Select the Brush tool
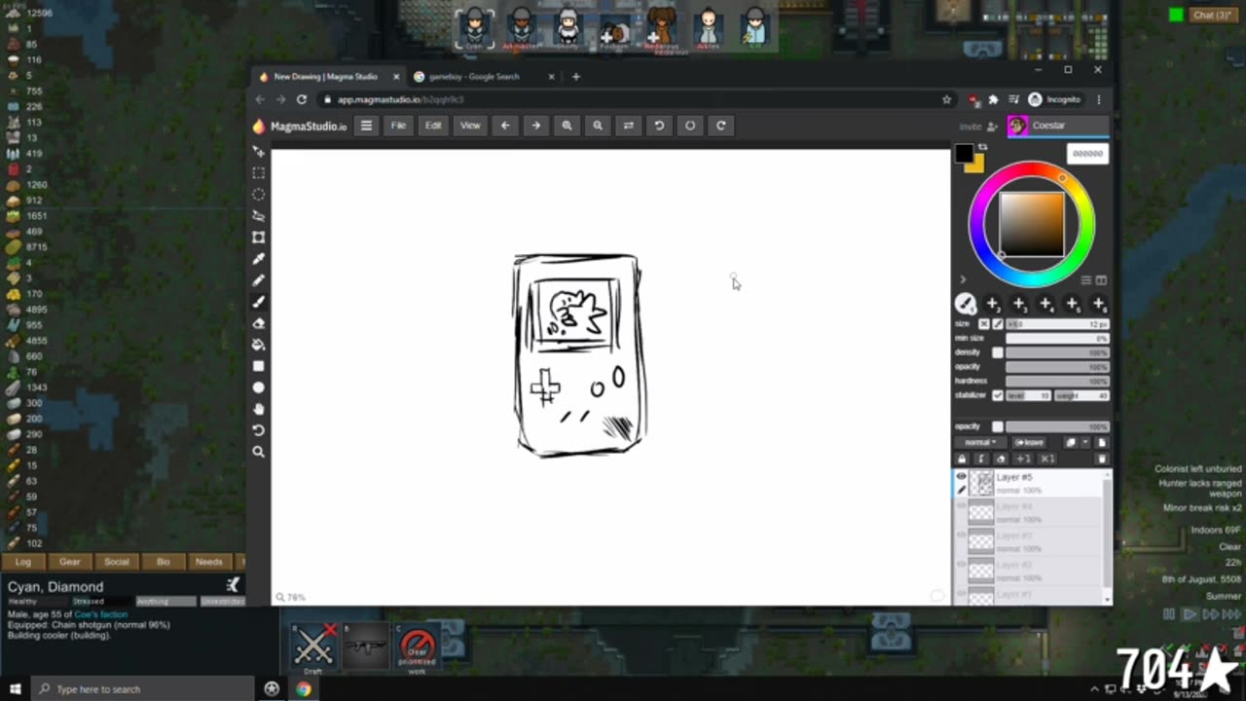 pos(258,302)
